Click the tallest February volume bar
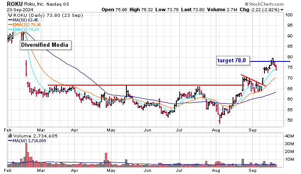Image resolution: width=301 pixels, height=174 pixels. pyautogui.click(x=26, y=155)
